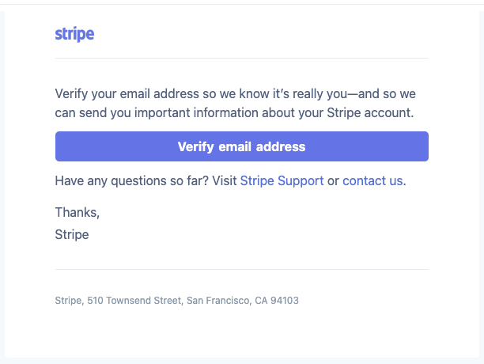Follow the contact us link
The height and width of the screenshot is (364, 484).
point(372,181)
